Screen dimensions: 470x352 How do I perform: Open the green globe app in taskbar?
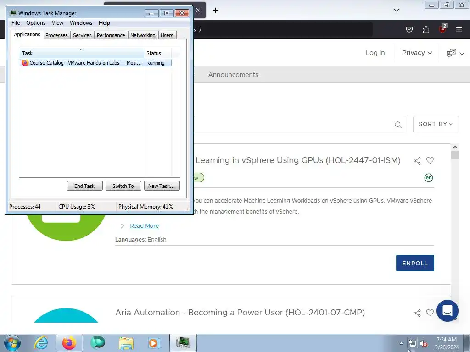(98, 343)
